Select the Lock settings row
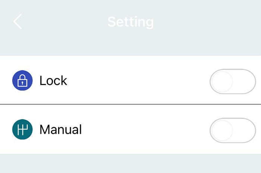This screenshot has width=261, height=173. (x=130, y=81)
